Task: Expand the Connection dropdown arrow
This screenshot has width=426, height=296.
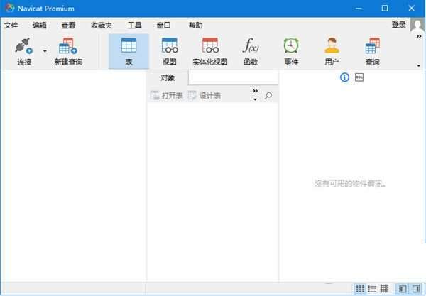Action: click(x=44, y=51)
